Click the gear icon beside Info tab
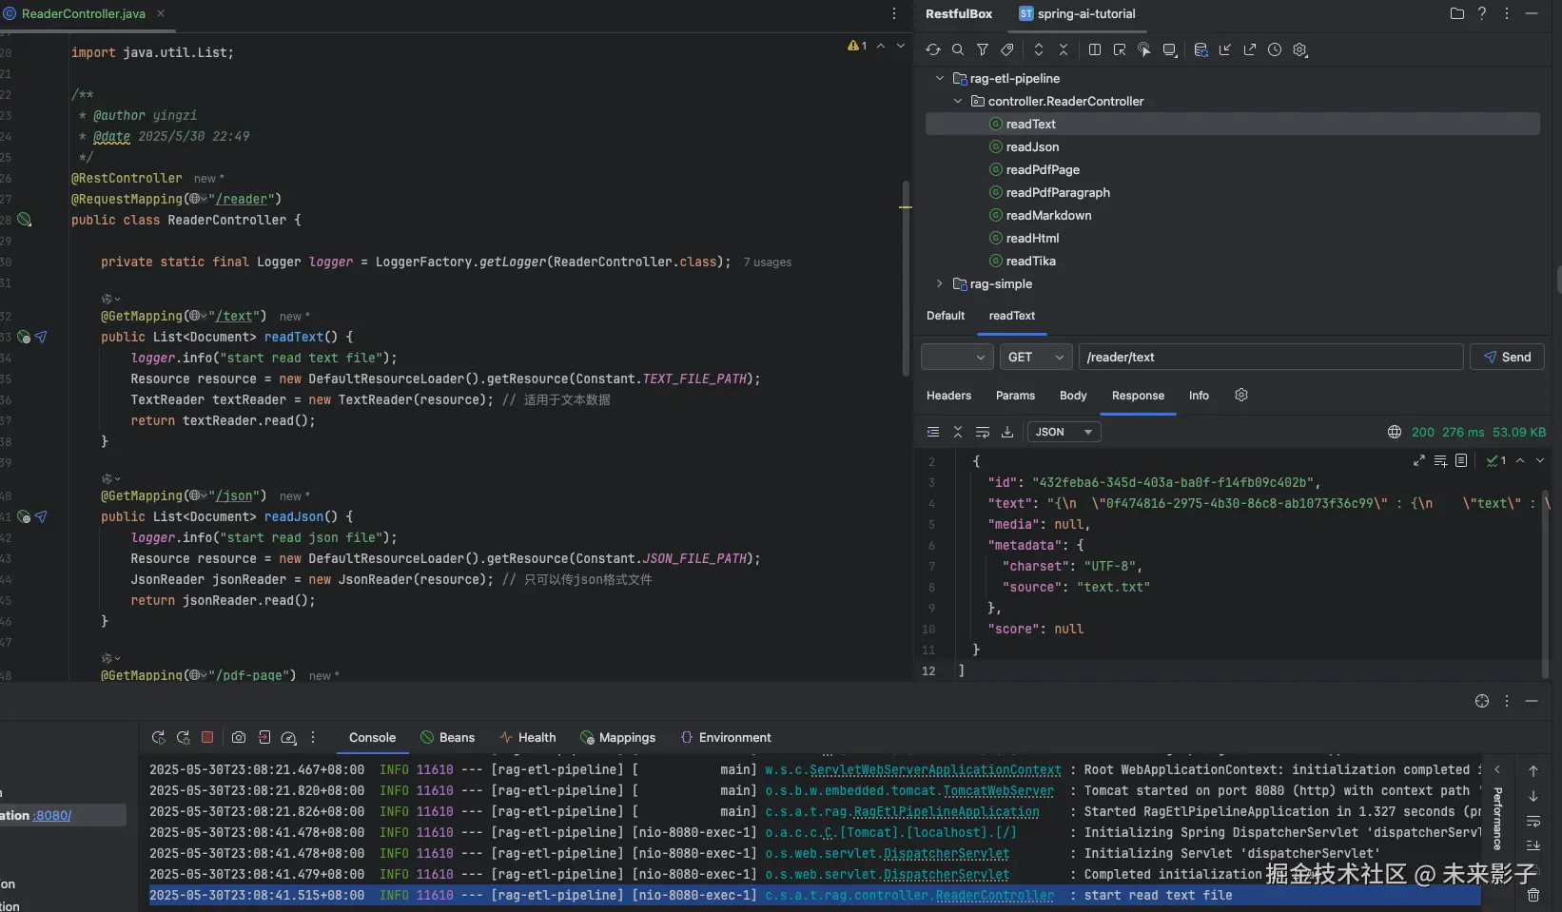The height and width of the screenshot is (912, 1562). (x=1241, y=395)
